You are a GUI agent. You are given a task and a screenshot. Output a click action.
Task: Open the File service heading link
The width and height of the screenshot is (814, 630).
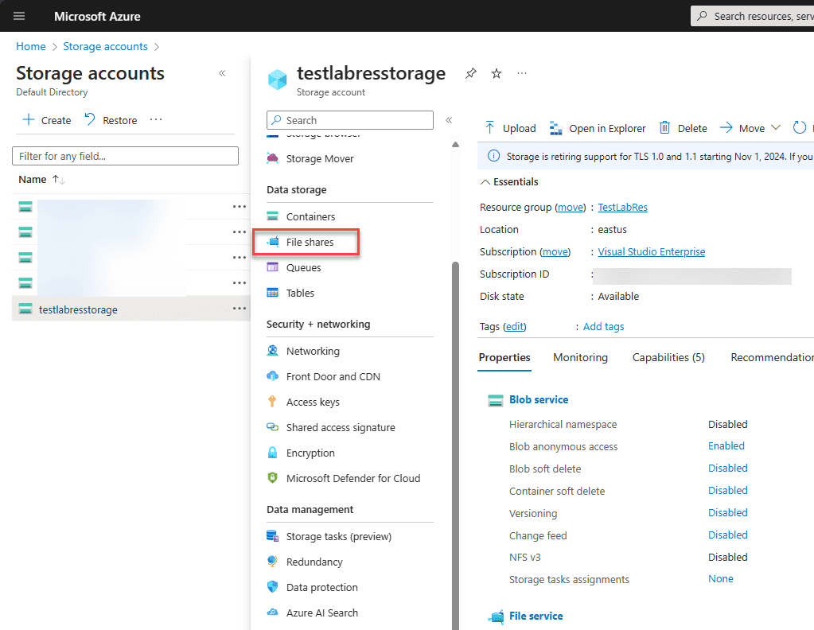click(536, 616)
